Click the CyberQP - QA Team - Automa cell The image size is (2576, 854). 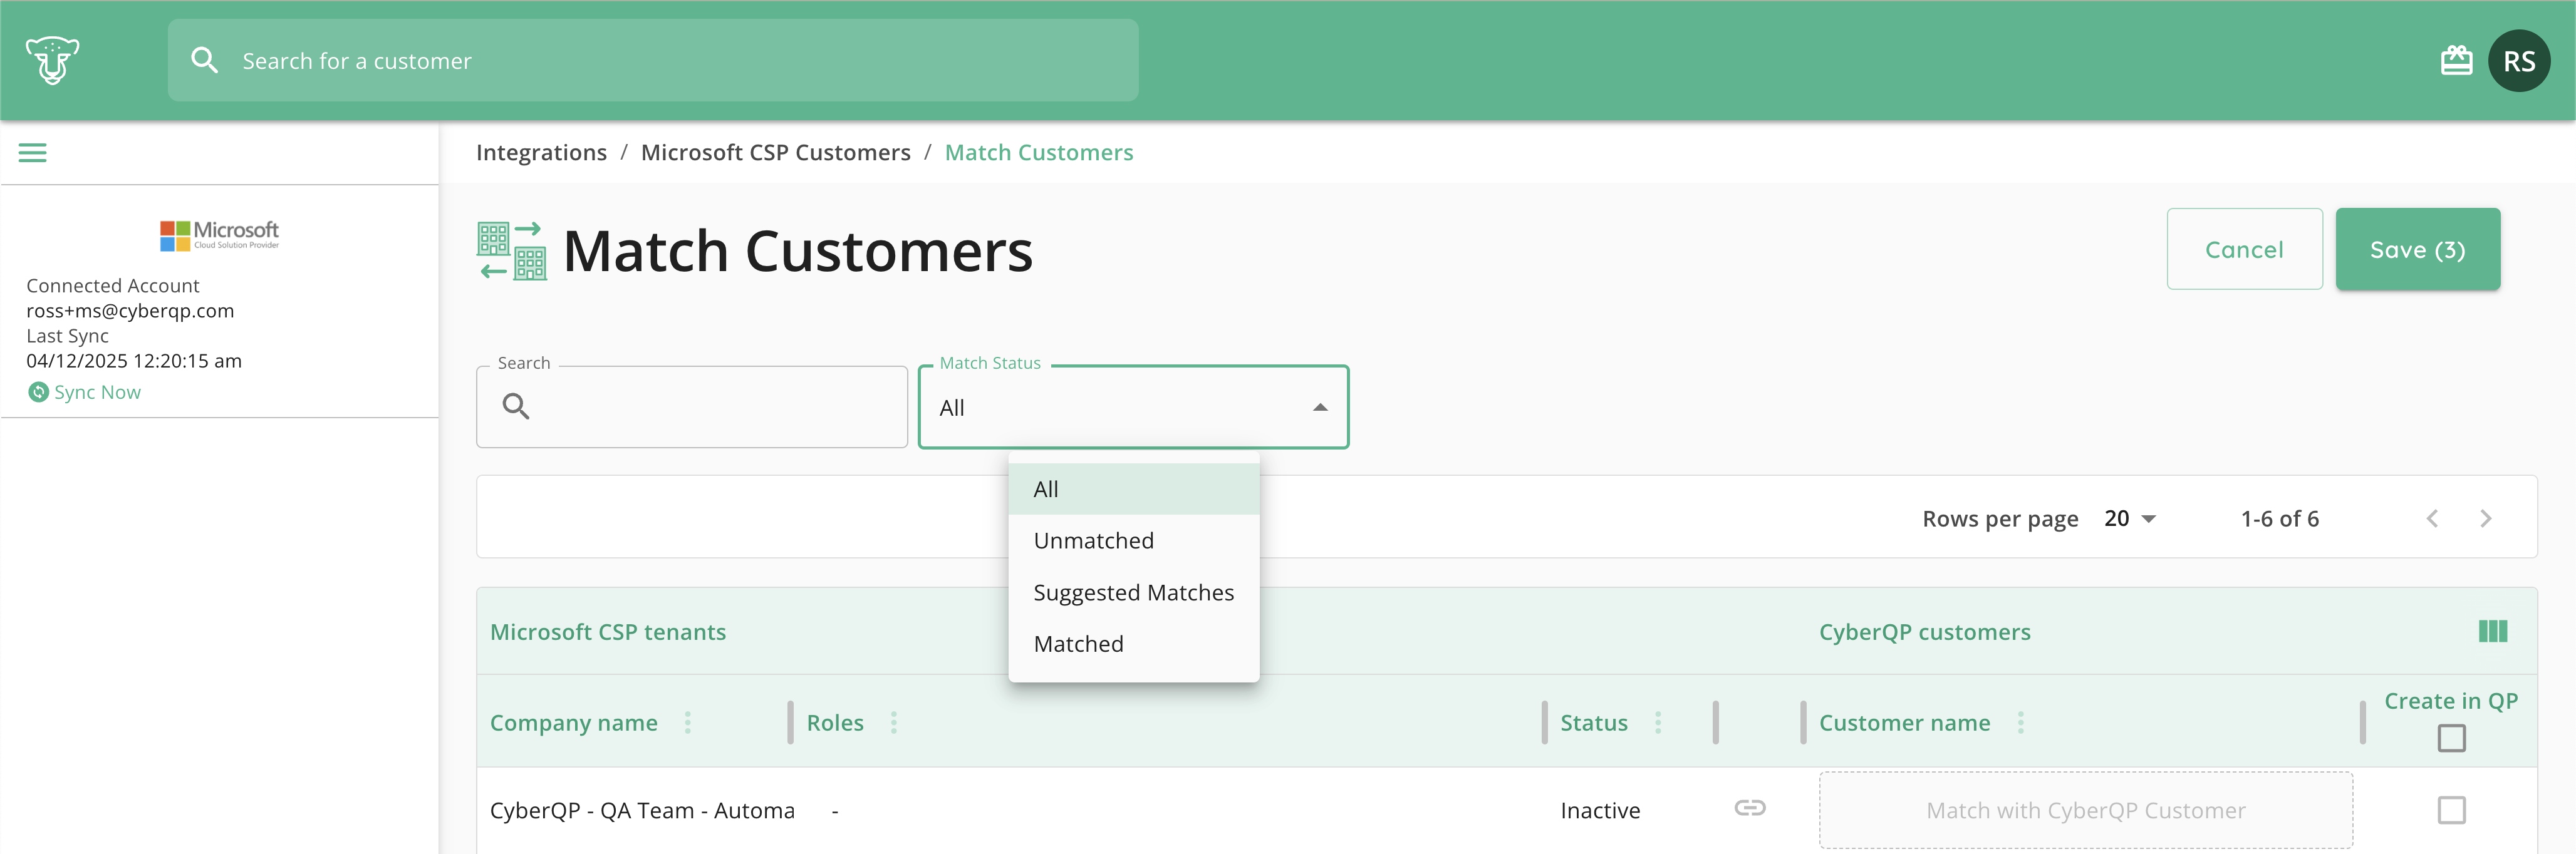[x=642, y=811]
